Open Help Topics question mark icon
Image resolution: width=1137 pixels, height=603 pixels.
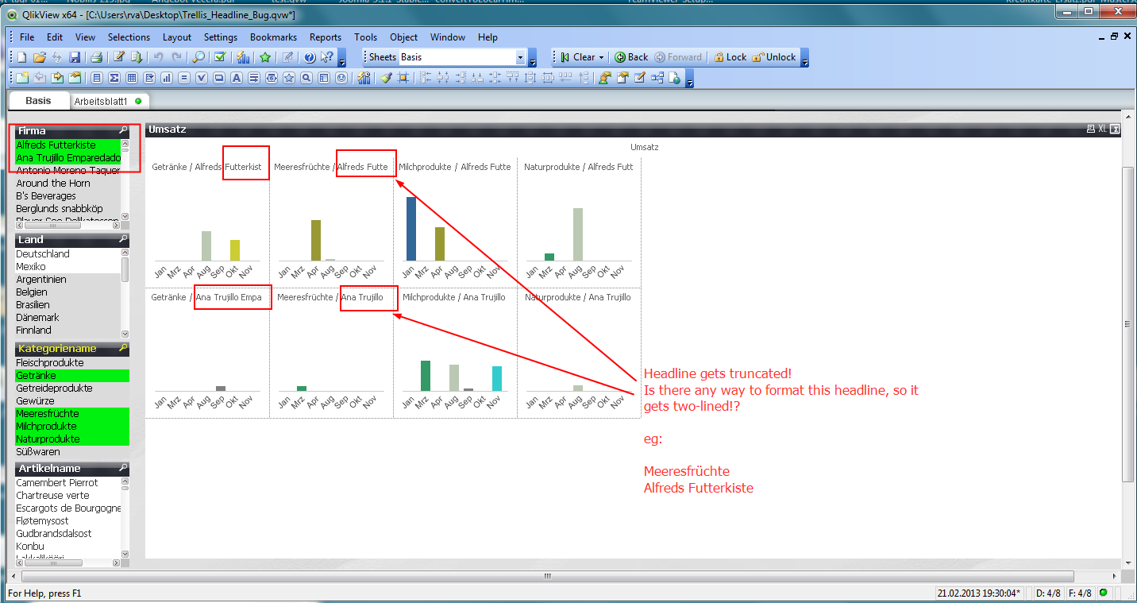[309, 57]
